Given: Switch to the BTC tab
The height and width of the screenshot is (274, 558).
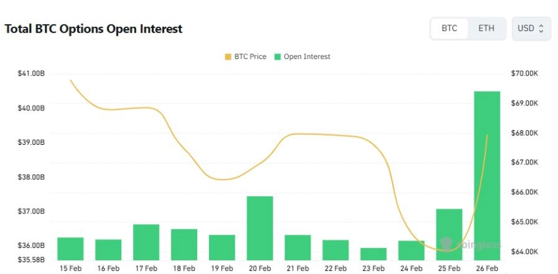Looking at the screenshot, I should (x=449, y=29).
